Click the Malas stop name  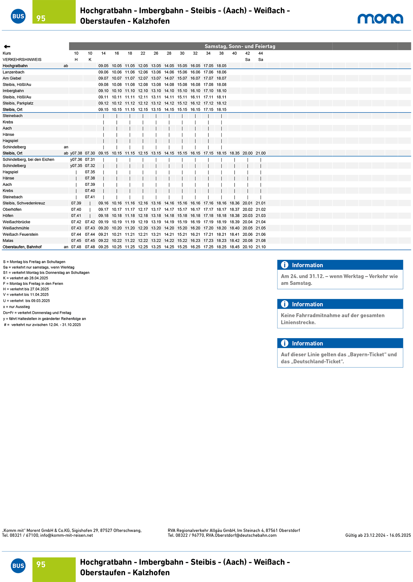(8, 241)
